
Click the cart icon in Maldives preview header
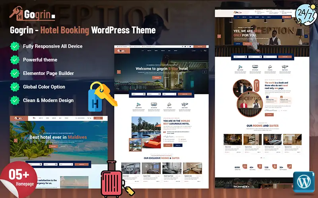91,118
